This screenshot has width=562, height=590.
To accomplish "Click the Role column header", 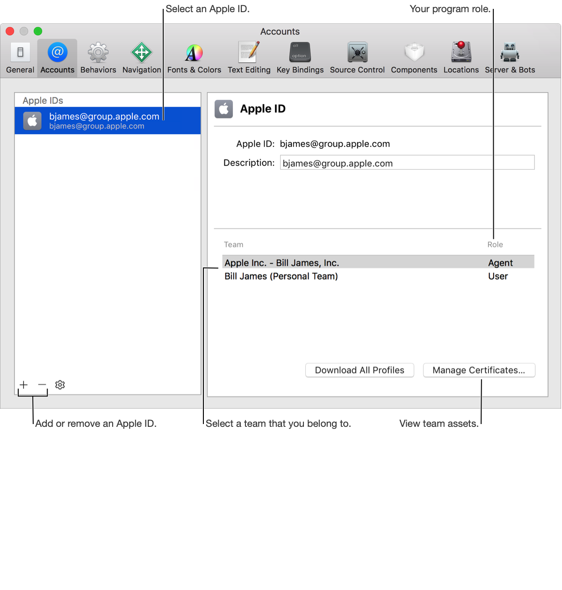I will (495, 245).
